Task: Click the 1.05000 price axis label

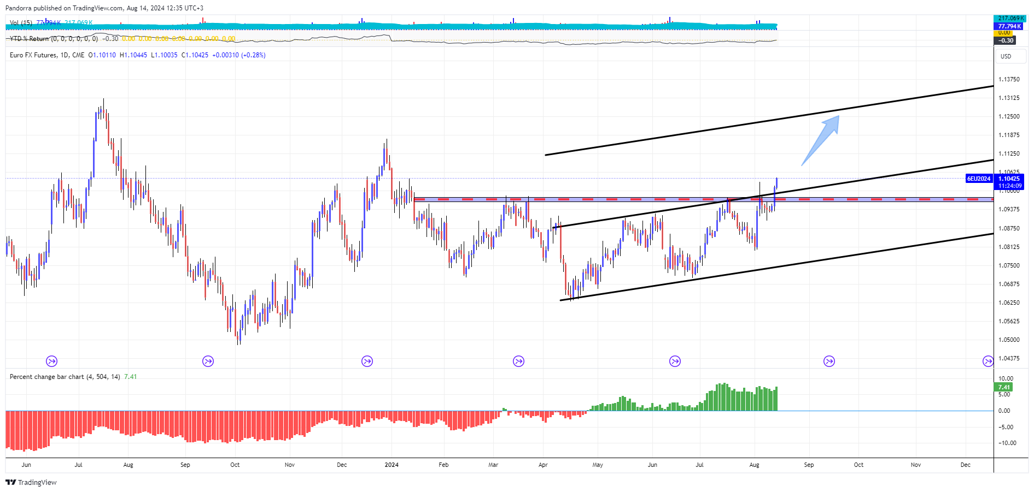Action: coord(1009,340)
